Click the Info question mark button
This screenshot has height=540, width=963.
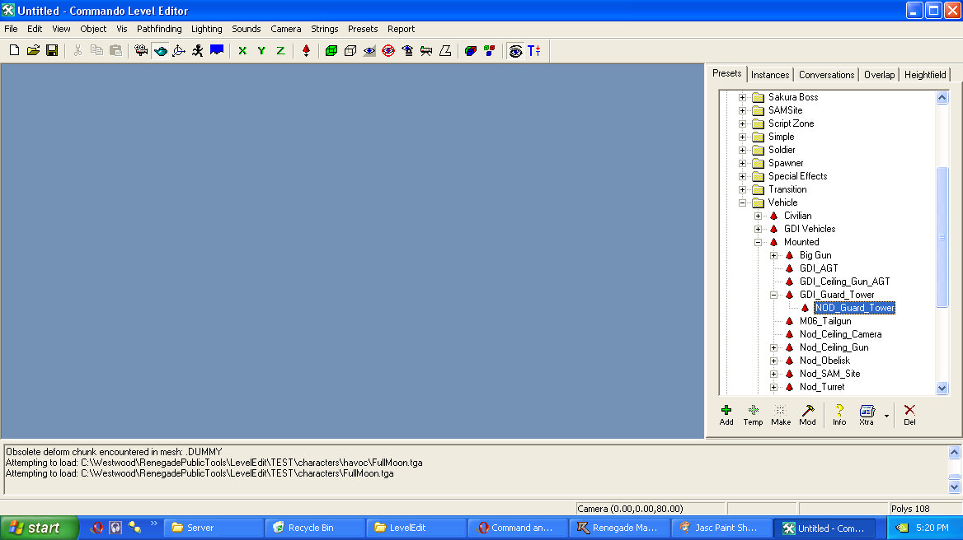point(839,414)
